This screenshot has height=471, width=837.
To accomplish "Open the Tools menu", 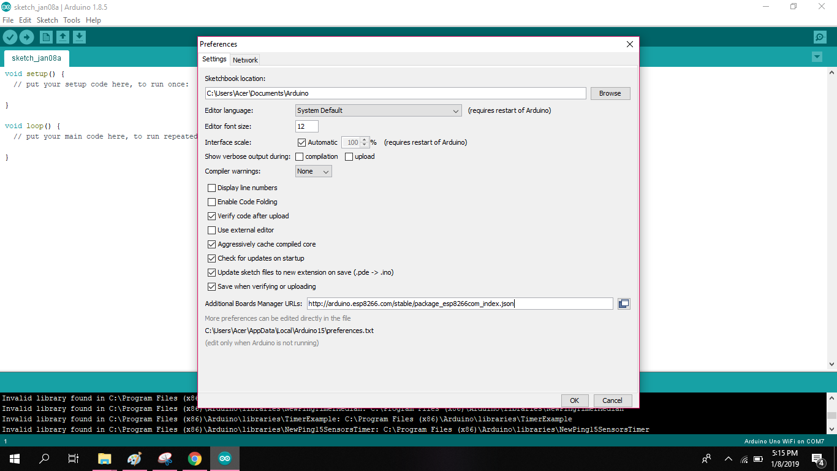I will pyautogui.click(x=72, y=20).
